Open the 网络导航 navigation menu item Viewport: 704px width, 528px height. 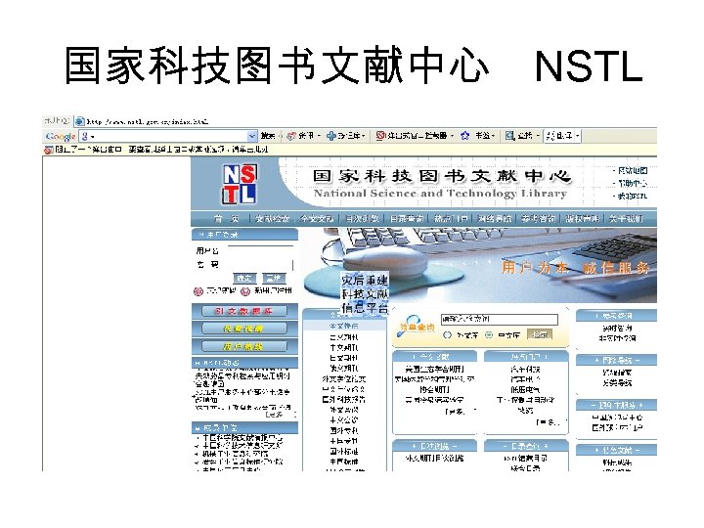click(495, 219)
